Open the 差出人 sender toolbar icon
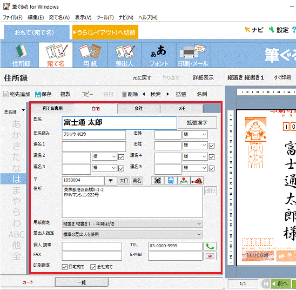The width and height of the screenshot is (296, 290). pyautogui.click(x=125, y=55)
